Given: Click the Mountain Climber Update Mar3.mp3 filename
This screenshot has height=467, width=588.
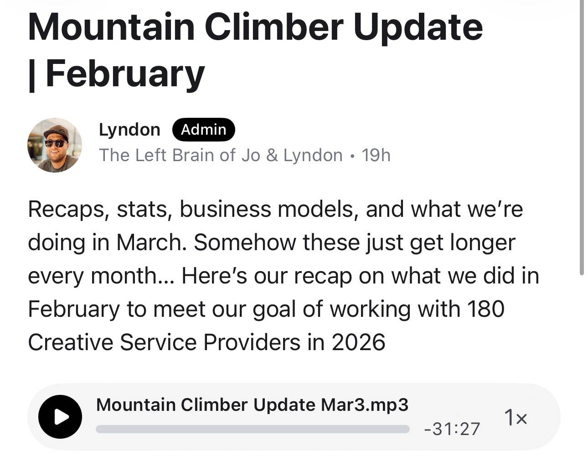Looking at the screenshot, I should point(252,405).
